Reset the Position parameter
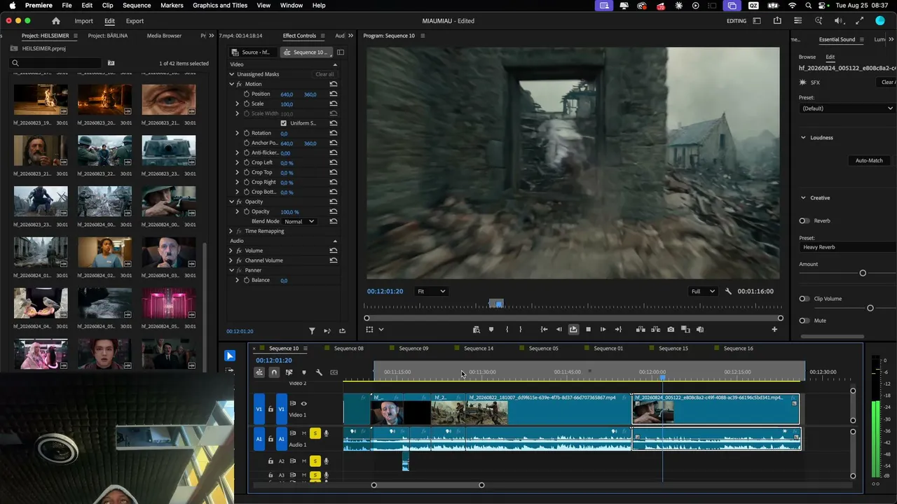The image size is (897, 504). [x=334, y=94]
